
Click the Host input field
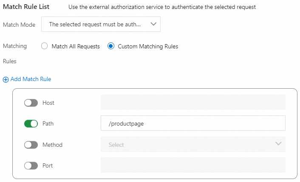(x=192, y=103)
